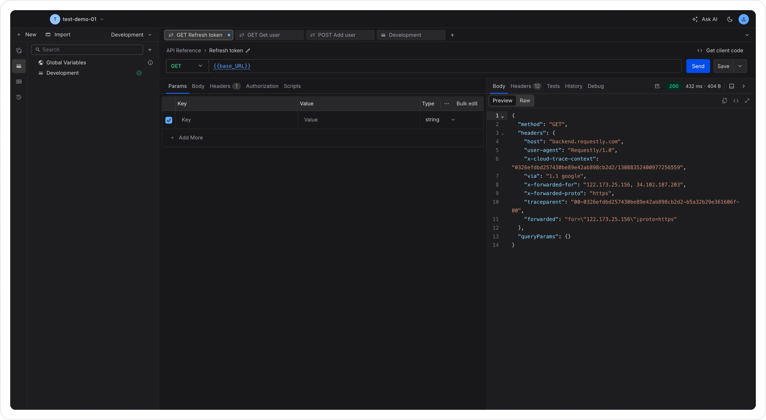The height and width of the screenshot is (420, 766).
Task: Click the history icon in left sidebar
Action: (19, 97)
